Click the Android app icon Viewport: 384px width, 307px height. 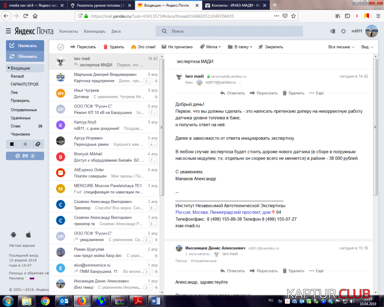pyautogui.click(x=14, y=235)
